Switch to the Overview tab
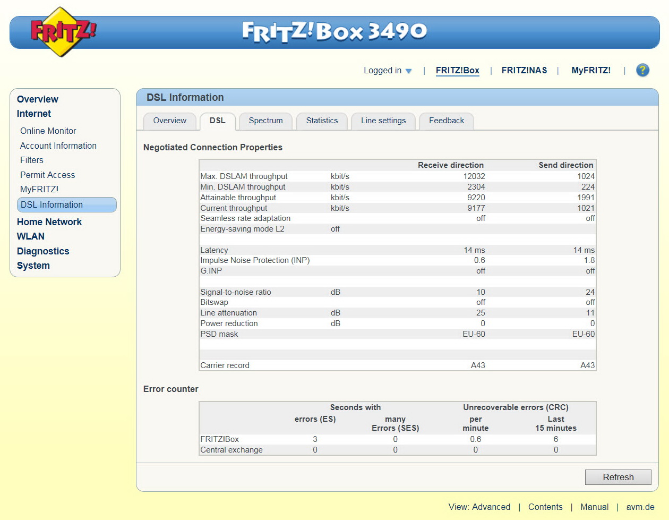Image resolution: width=669 pixels, height=520 pixels. [x=170, y=121]
